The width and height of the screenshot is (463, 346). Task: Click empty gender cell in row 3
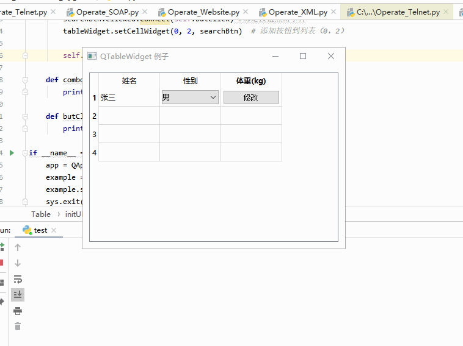190,134
